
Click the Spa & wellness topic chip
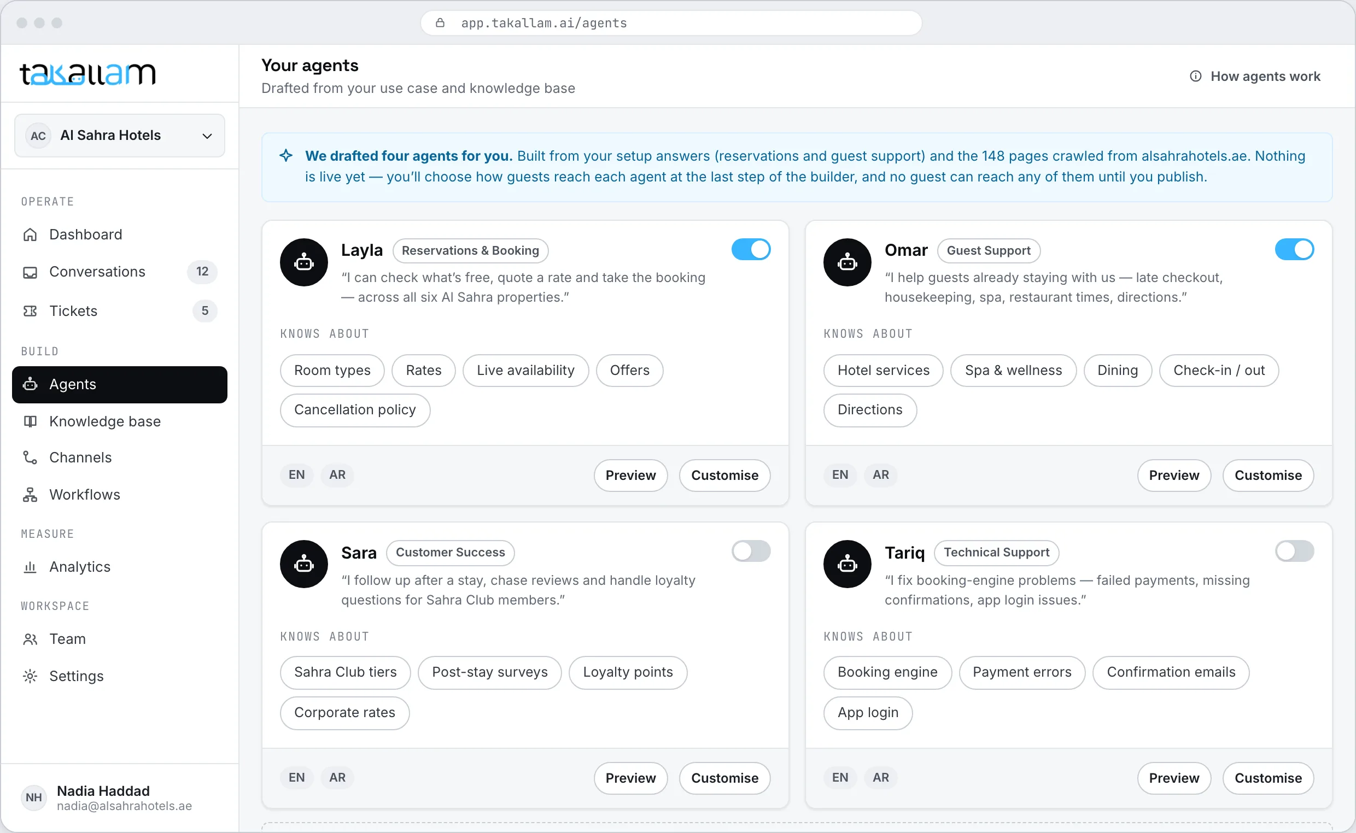pyautogui.click(x=1013, y=370)
